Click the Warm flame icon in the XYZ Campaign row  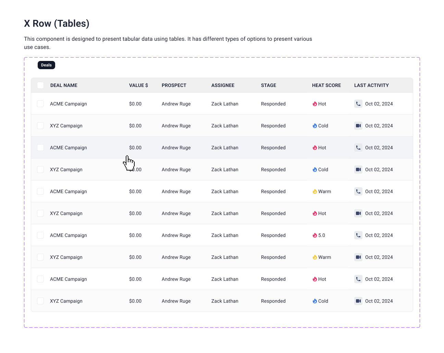tap(315, 257)
